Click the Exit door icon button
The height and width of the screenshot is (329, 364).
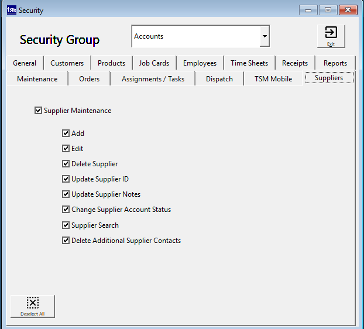331,35
